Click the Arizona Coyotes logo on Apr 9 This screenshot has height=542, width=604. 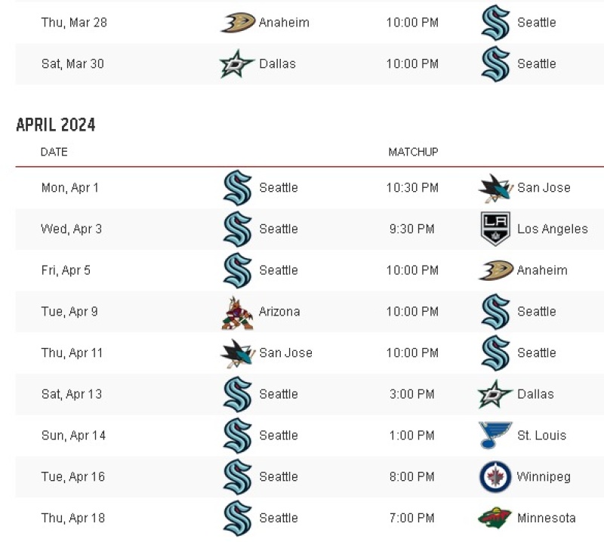(x=238, y=313)
